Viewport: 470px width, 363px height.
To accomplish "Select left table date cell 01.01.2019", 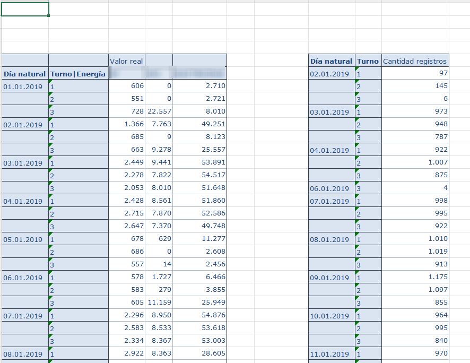I will 25,87.
